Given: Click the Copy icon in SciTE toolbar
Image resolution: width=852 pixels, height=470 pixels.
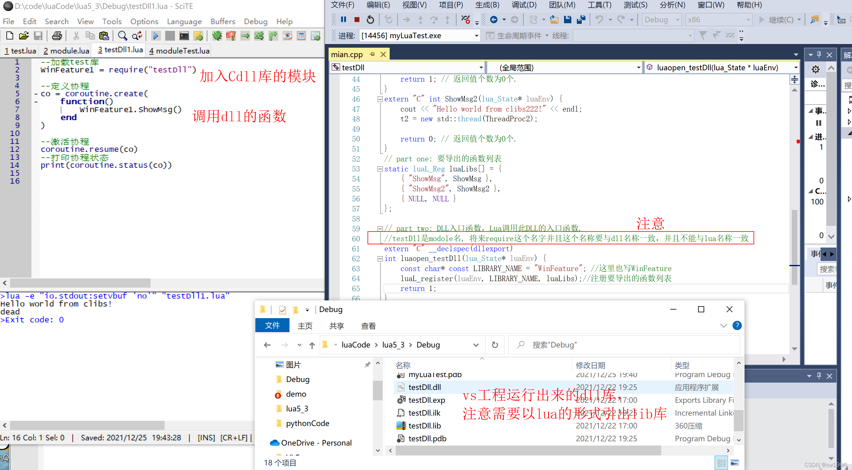Looking at the screenshot, I should coord(90,35).
